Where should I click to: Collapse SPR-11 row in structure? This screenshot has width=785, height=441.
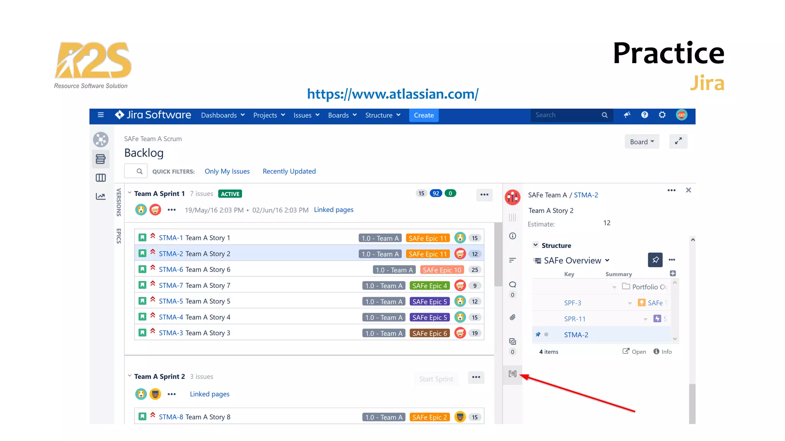645,319
